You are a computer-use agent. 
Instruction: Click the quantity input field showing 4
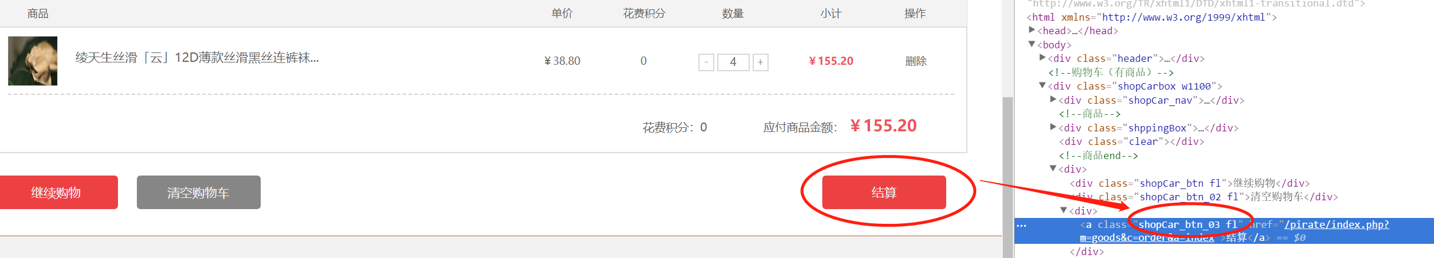[733, 62]
